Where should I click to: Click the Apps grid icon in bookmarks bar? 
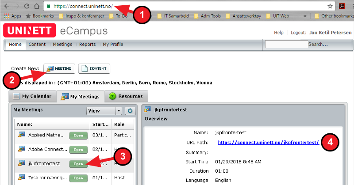tap(6, 16)
